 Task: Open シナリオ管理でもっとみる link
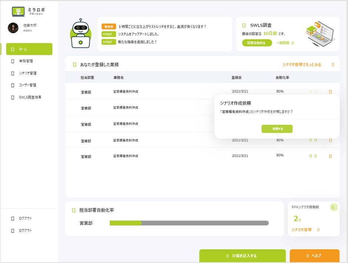pos(302,65)
